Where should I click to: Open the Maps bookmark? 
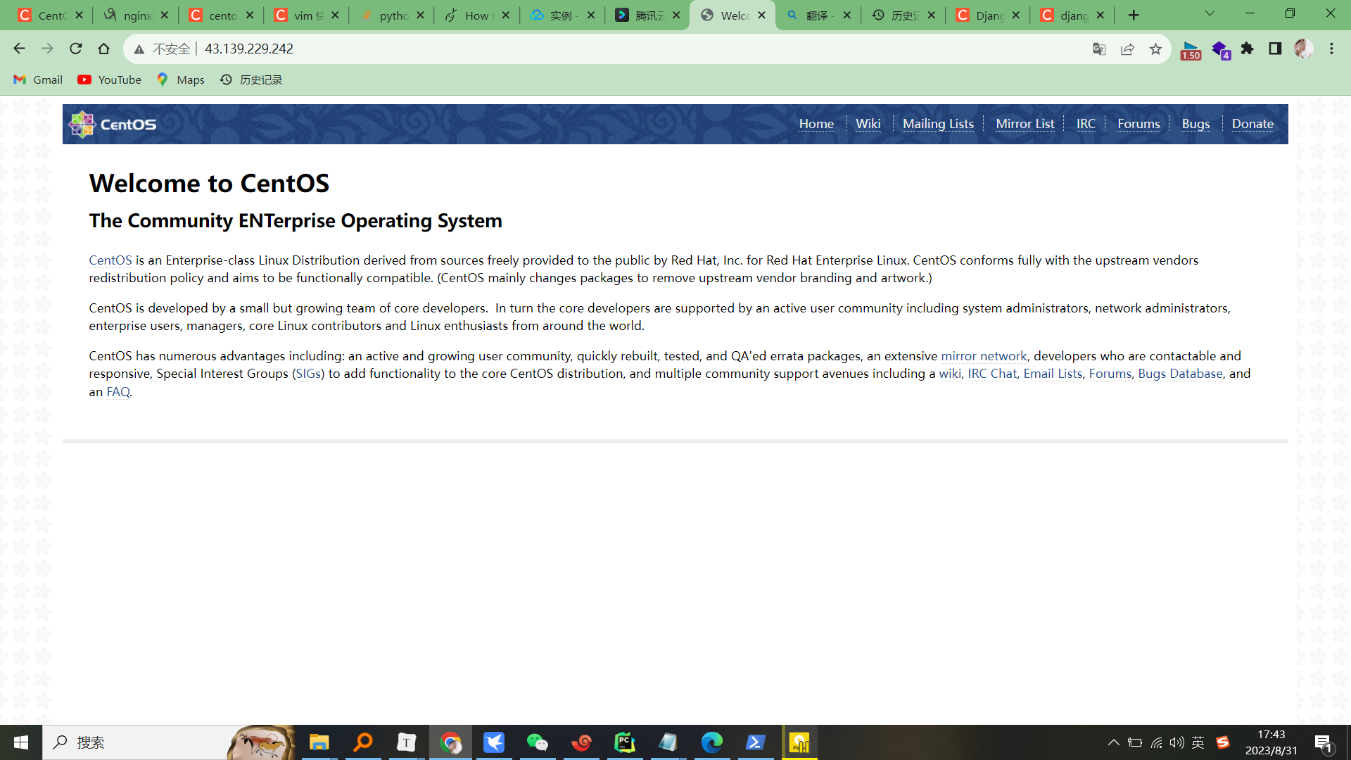(182, 80)
